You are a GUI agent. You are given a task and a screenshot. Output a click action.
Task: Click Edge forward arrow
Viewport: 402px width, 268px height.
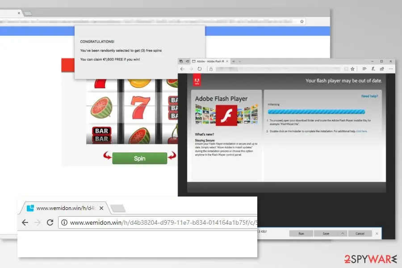191,69
